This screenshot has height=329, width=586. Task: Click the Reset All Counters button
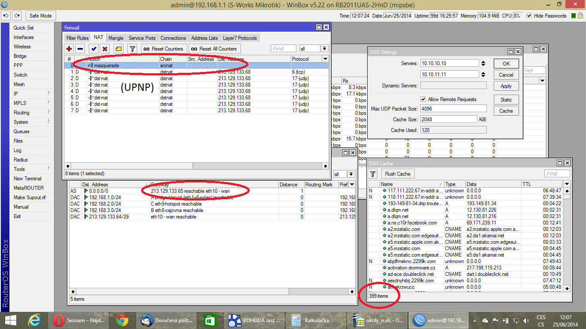pyautogui.click(x=214, y=49)
